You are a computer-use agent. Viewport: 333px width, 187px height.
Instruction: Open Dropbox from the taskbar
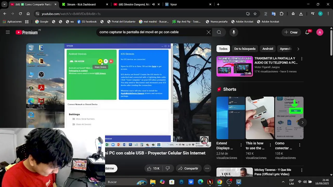[x=191, y=182]
